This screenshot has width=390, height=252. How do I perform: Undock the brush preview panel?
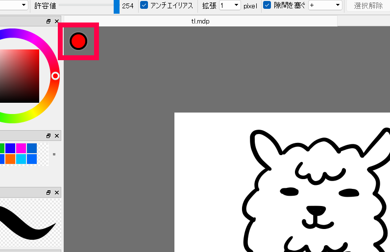coord(49,193)
